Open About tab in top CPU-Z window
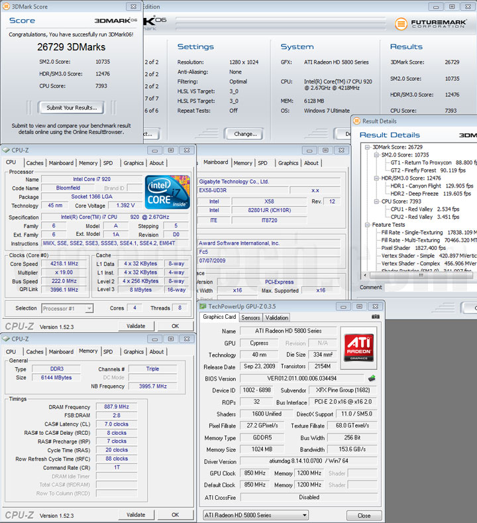477x523 pixels. (x=156, y=163)
